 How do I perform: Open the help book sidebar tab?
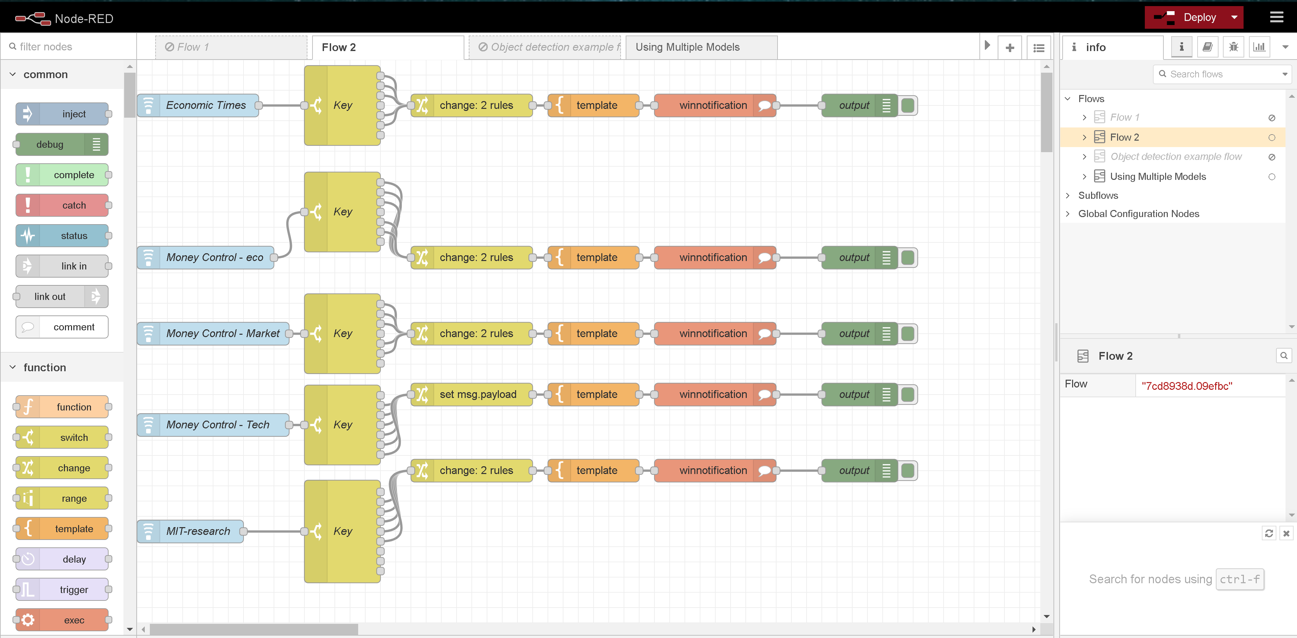pos(1207,47)
